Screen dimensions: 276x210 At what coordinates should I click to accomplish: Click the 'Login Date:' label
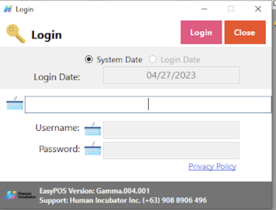57,77
